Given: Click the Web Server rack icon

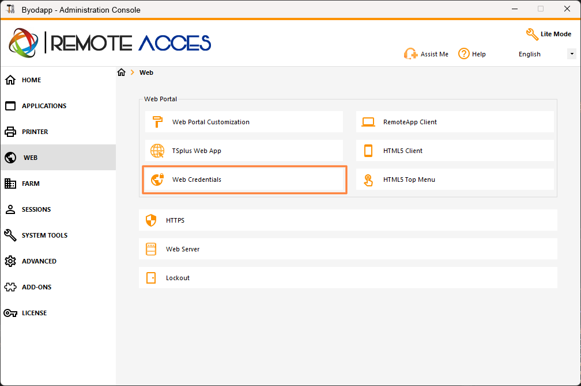Looking at the screenshot, I should [151, 249].
